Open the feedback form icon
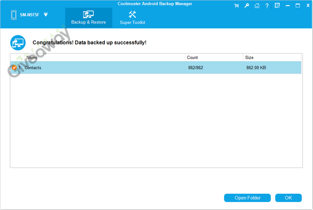This screenshot has height=210, width=313. coord(277,6)
